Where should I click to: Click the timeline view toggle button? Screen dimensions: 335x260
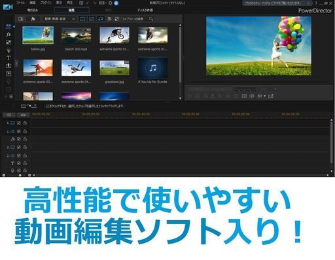click(x=9, y=115)
